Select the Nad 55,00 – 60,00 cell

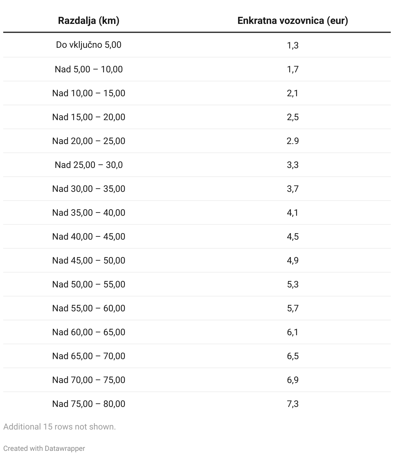point(88,308)
